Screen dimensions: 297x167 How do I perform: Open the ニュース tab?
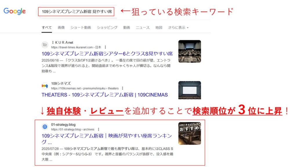coord(143,28)
